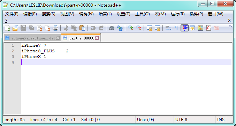
Task: Paste from clipboard with the paste icon
Action: coord(82,28)
